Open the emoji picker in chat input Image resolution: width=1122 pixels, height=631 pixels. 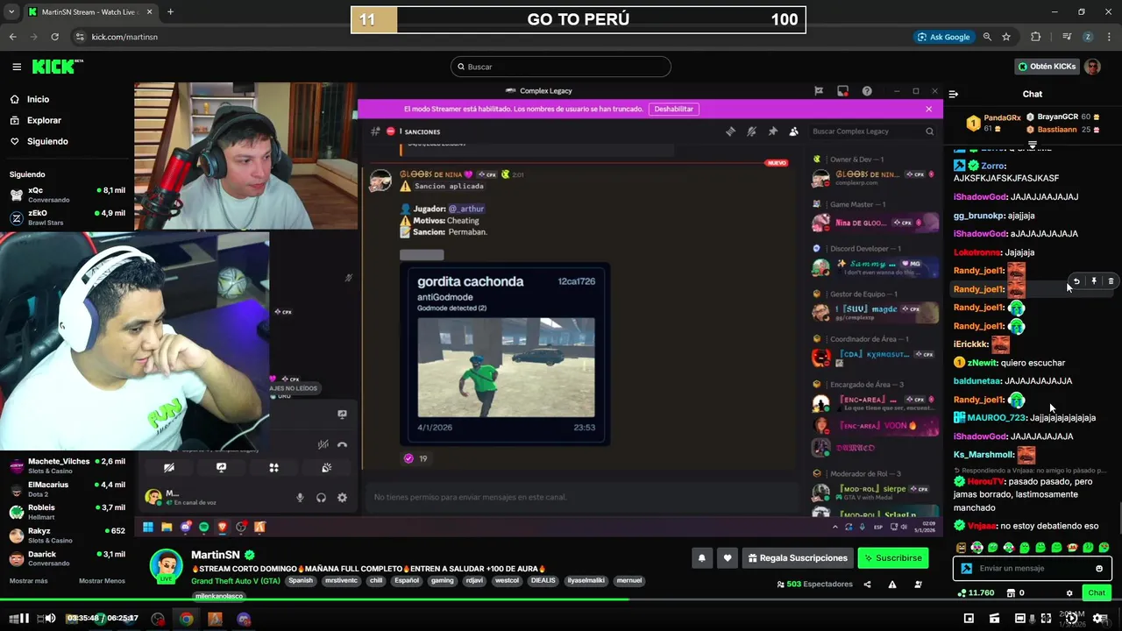pyautogui.click(x=1099, y=569)
